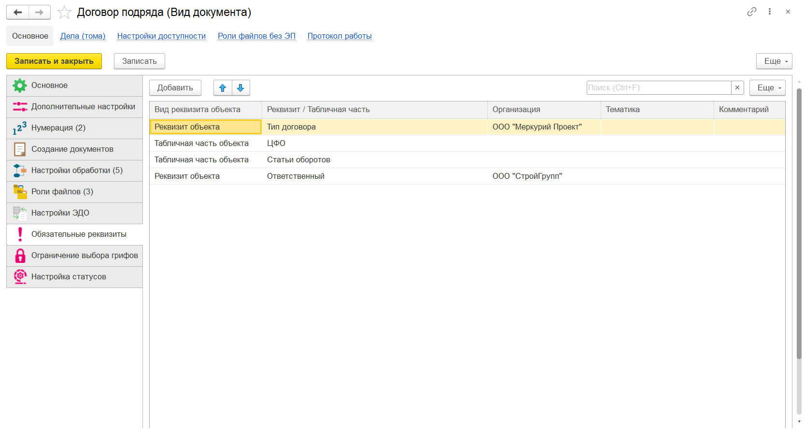Move selected row up with arrow

pos(223,88)
